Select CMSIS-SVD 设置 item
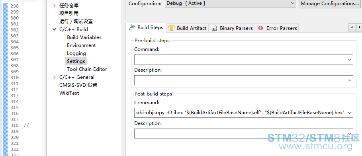The image size is (362, 156). 78,85
